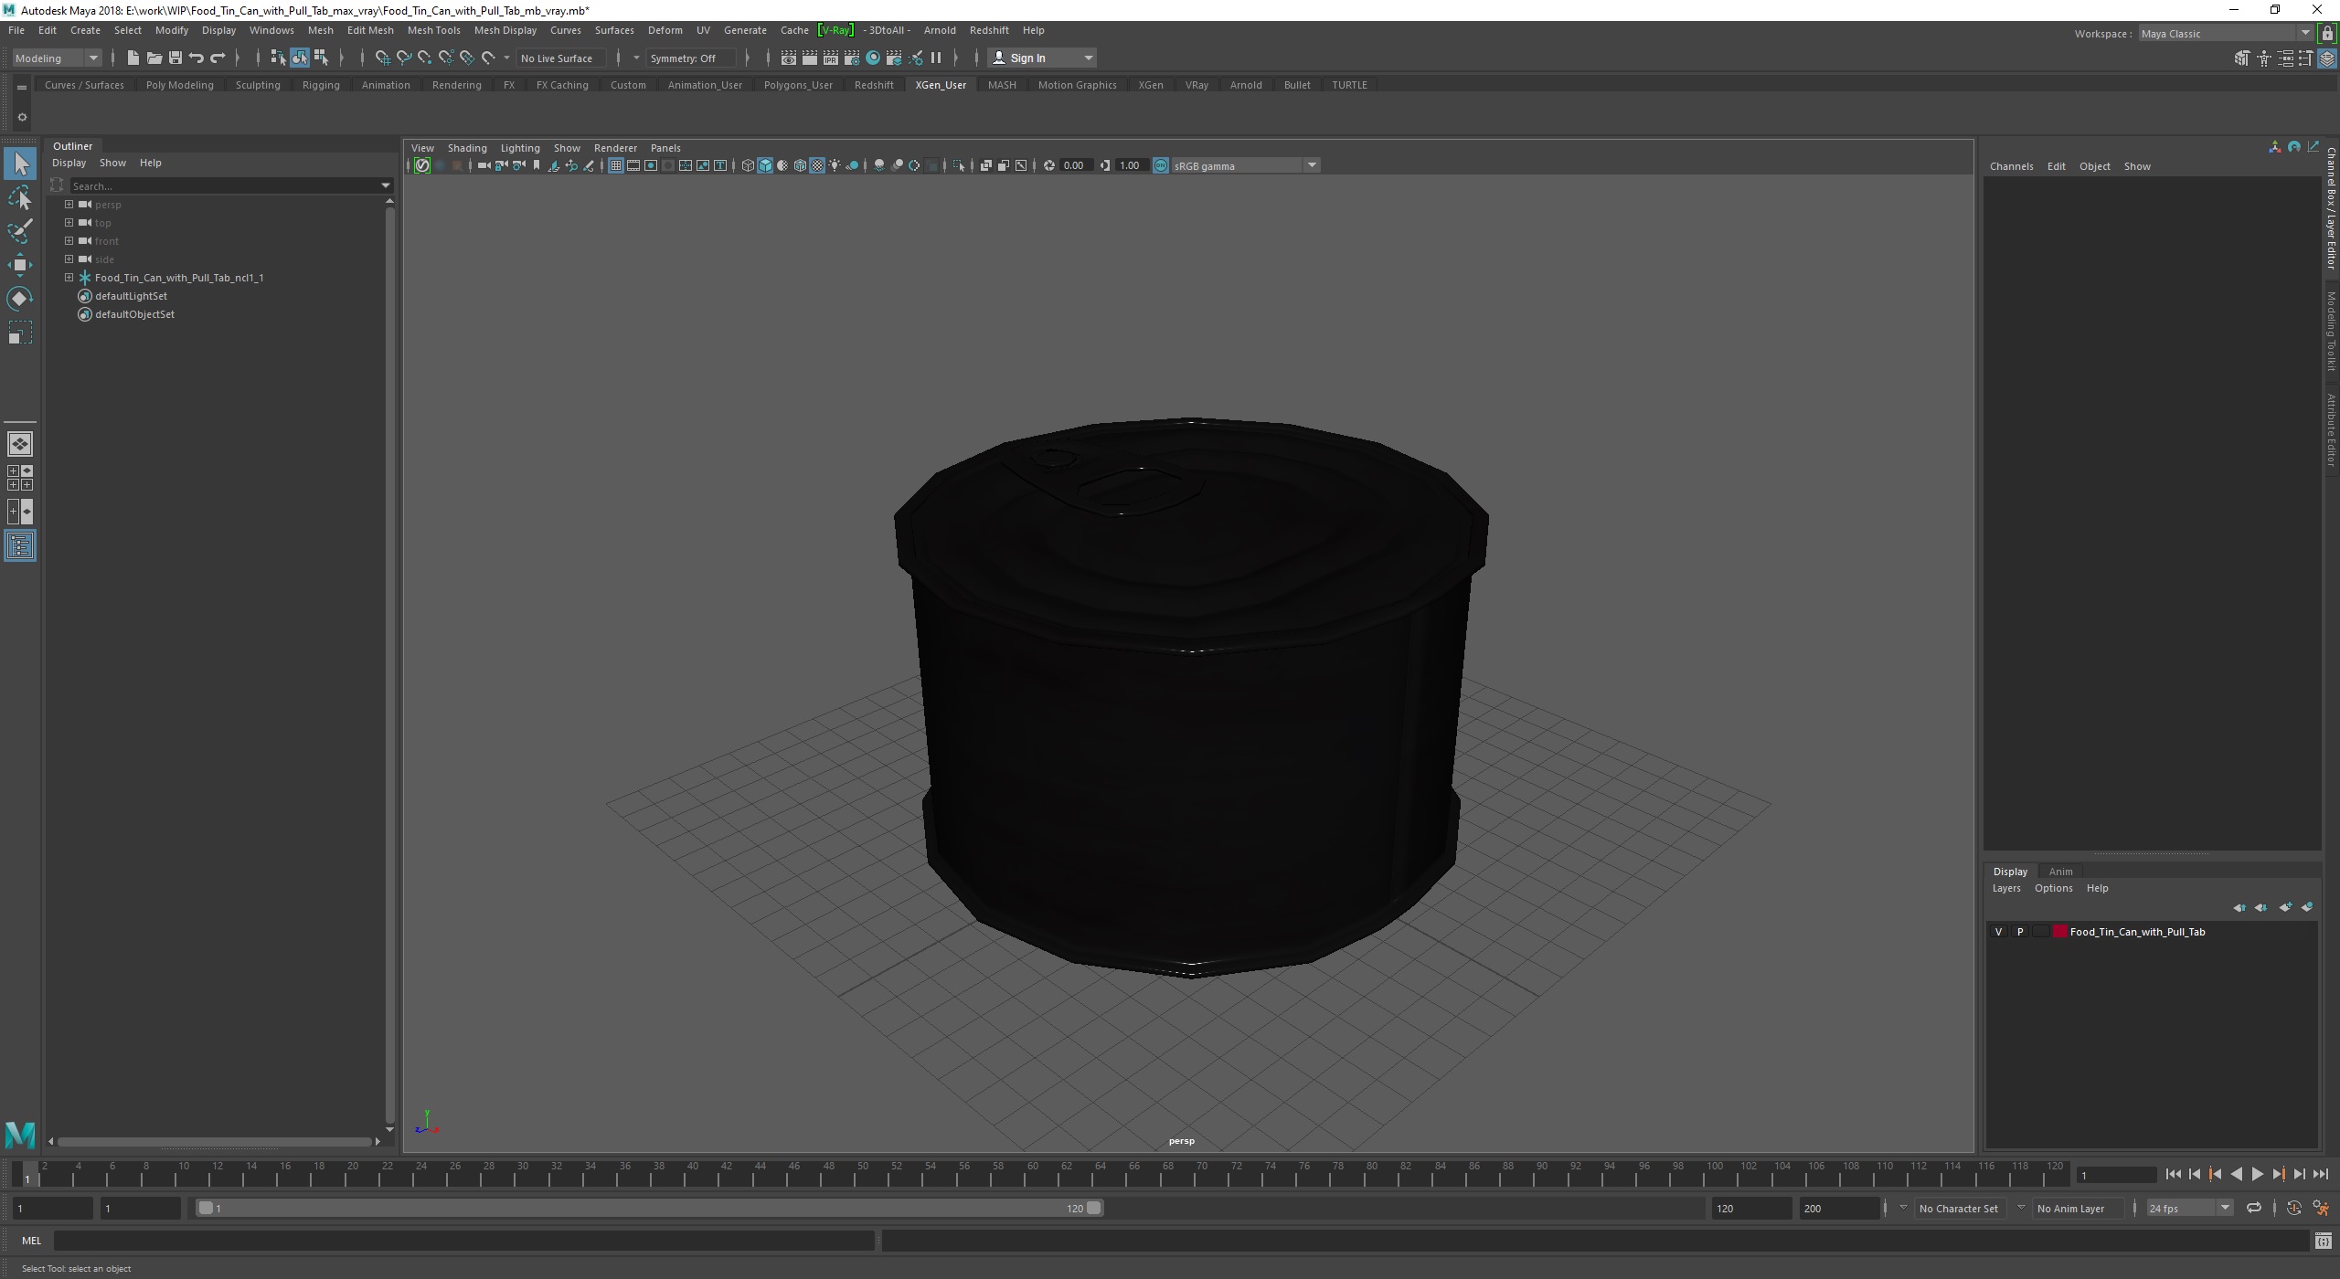Open render settings clapperboard gear icon
This screenshot has width=2340, height=1279.
click(851, 58)
